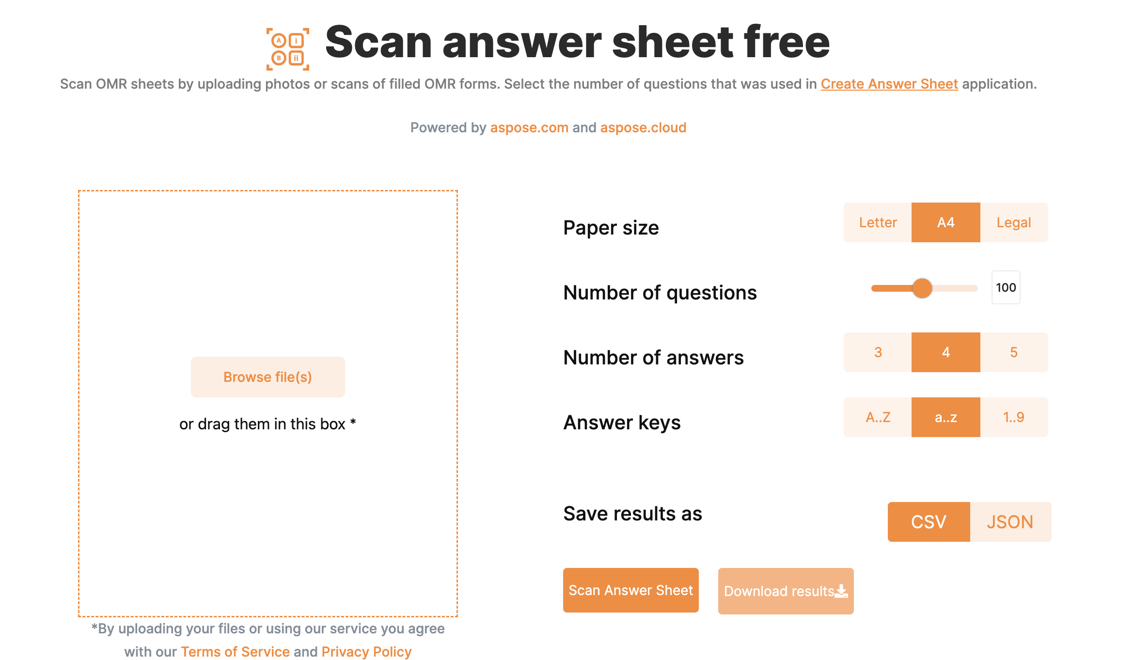Select 4 as number of answers
The image size is (1134, 660).
tap(945, 352)
